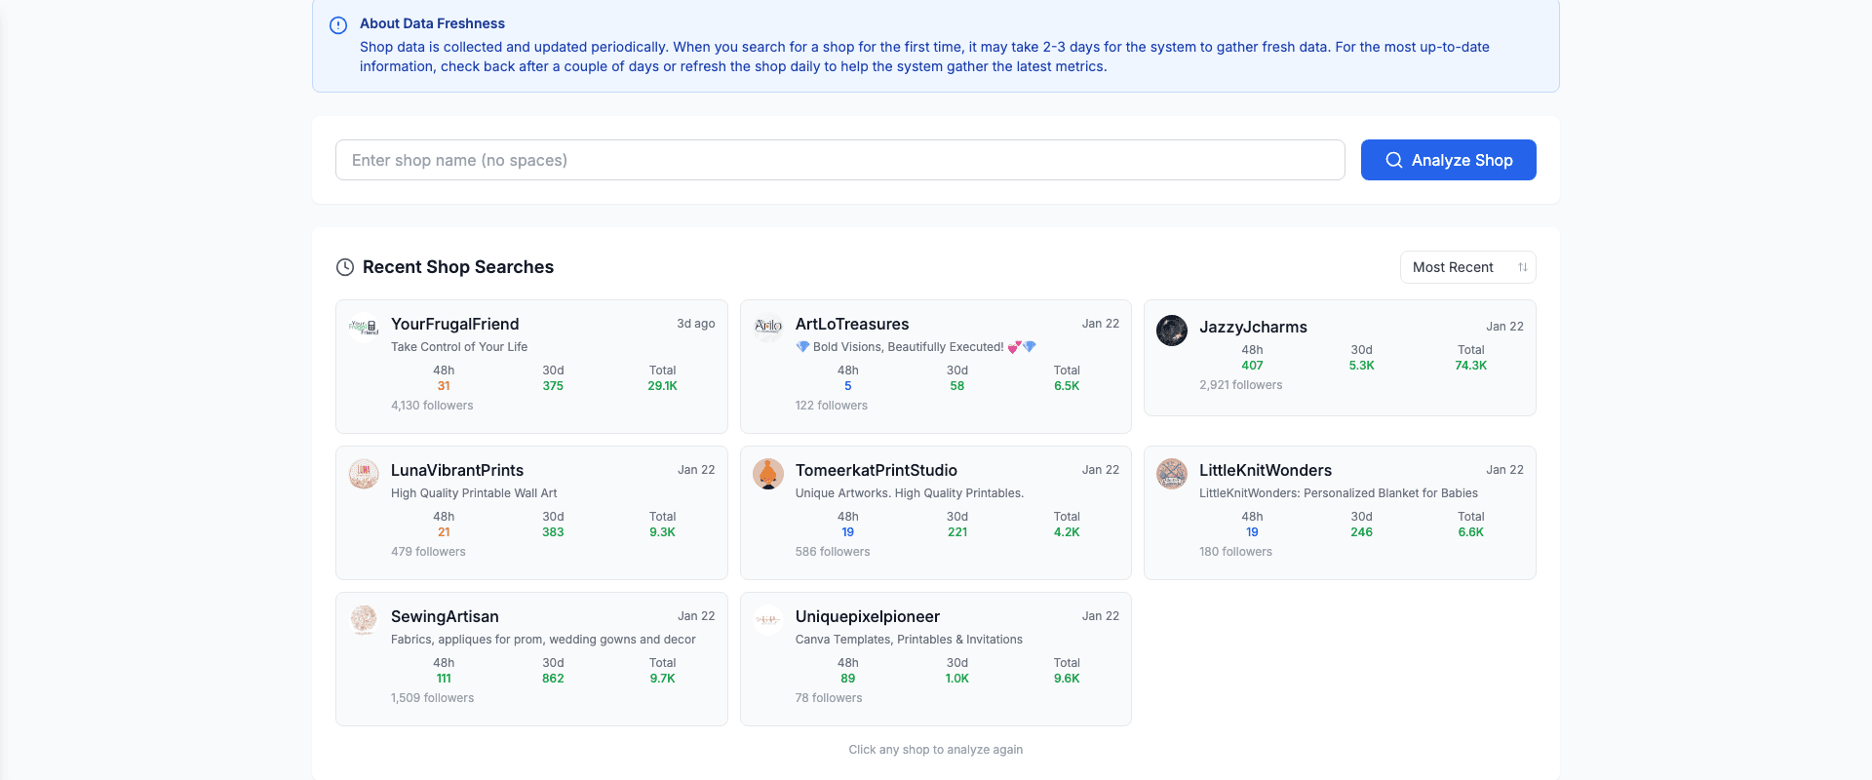Click '180 followers' under LittleKnitWonders
The height and width of the screenshot is (780, 1872).
pos(1235,552)
